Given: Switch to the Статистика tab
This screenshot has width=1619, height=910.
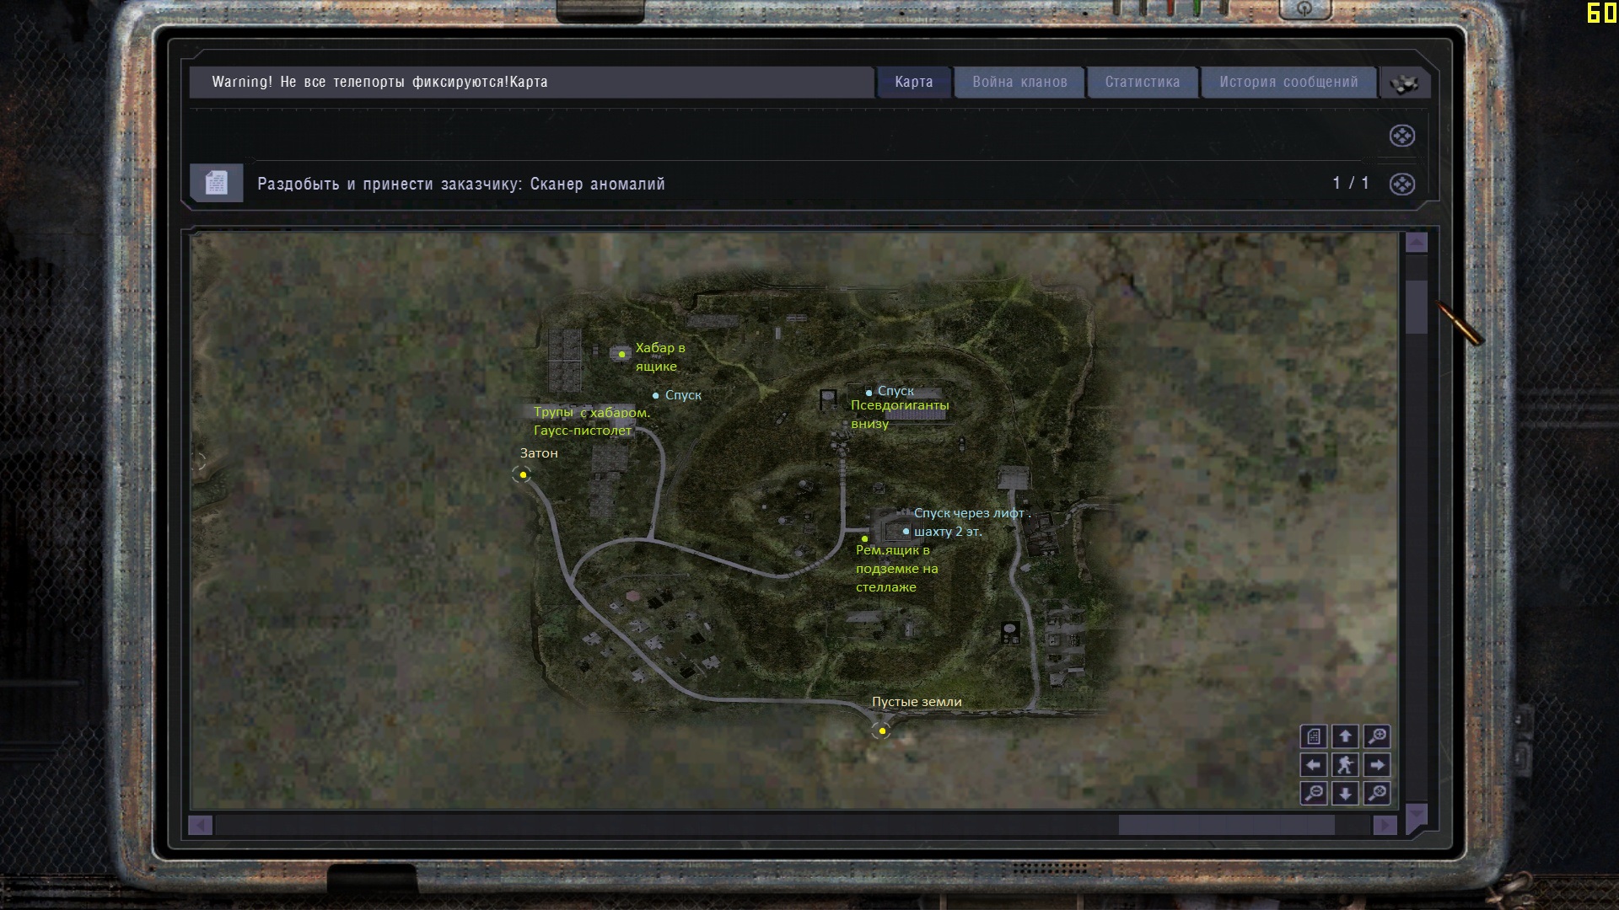Looking at the screenshot, I should coord(1142,82).
